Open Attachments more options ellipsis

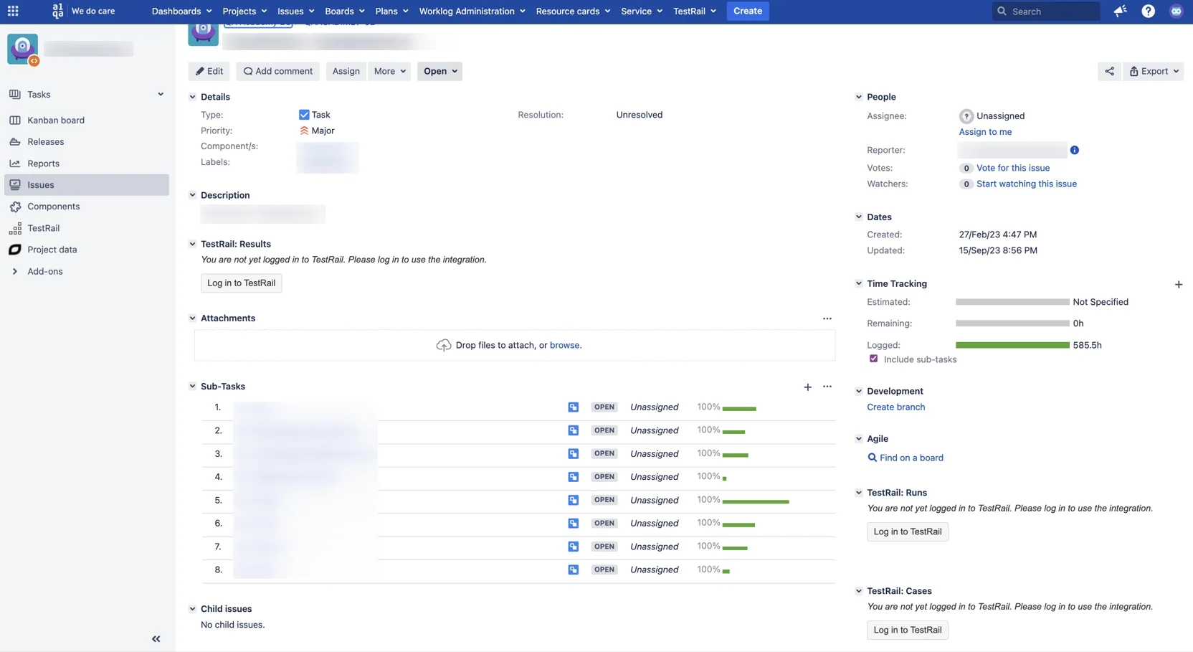[x=827, y=318]
